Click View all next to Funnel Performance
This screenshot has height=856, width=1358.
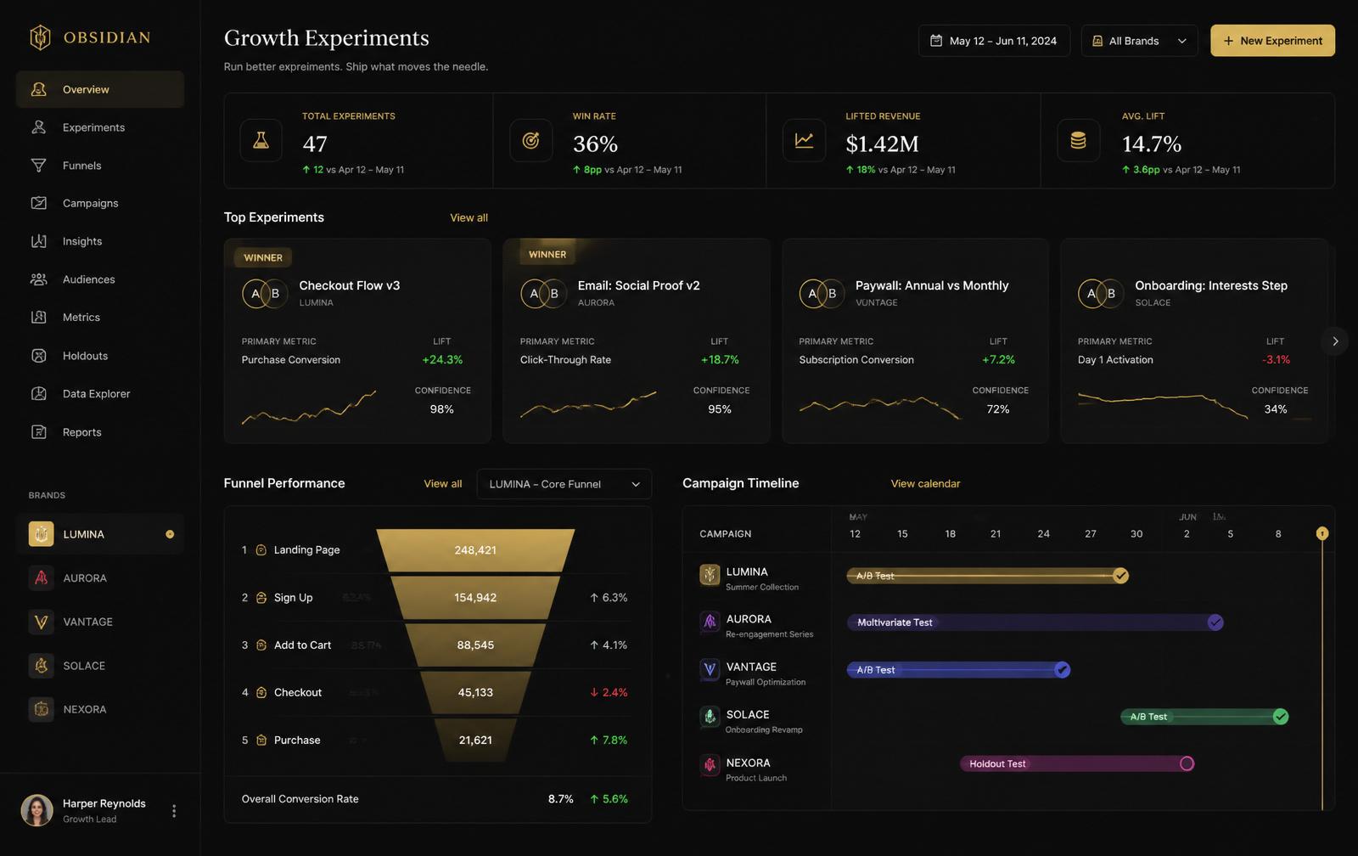443,484
